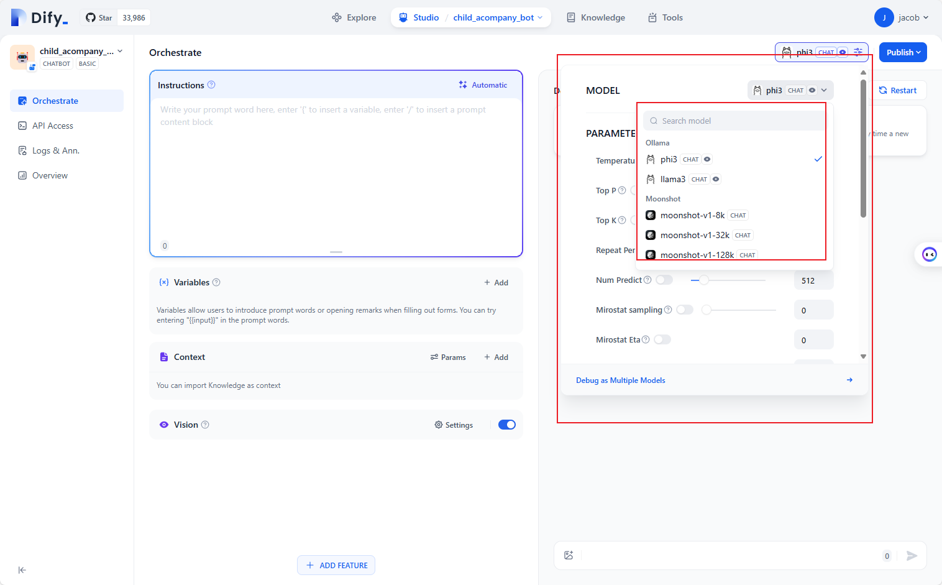Collapse the phi3 model selector dropdown

coord(790,90)
